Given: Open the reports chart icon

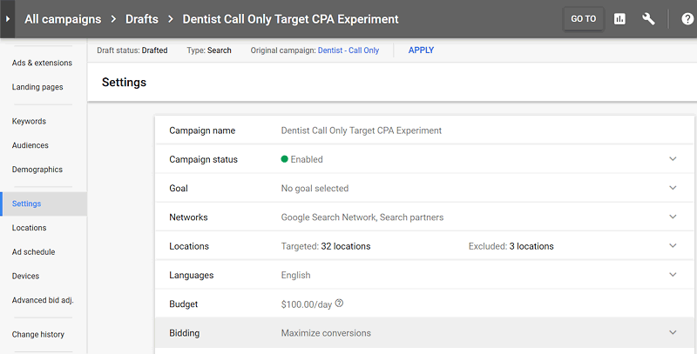Looking at the screenshot, I should (620, 18).
